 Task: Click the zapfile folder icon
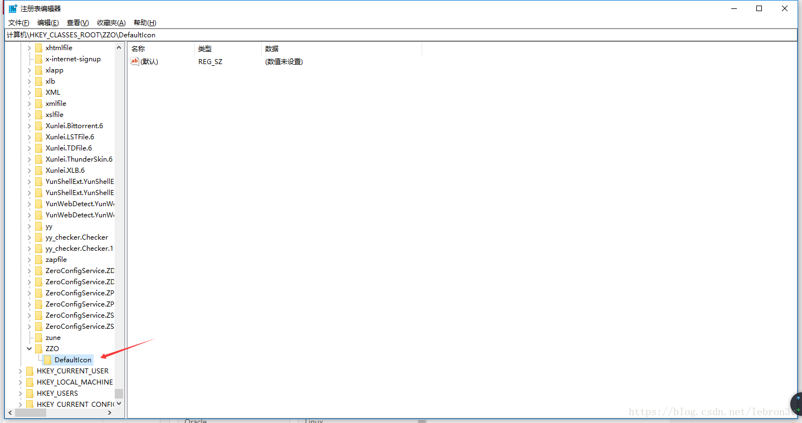(39, 259)
